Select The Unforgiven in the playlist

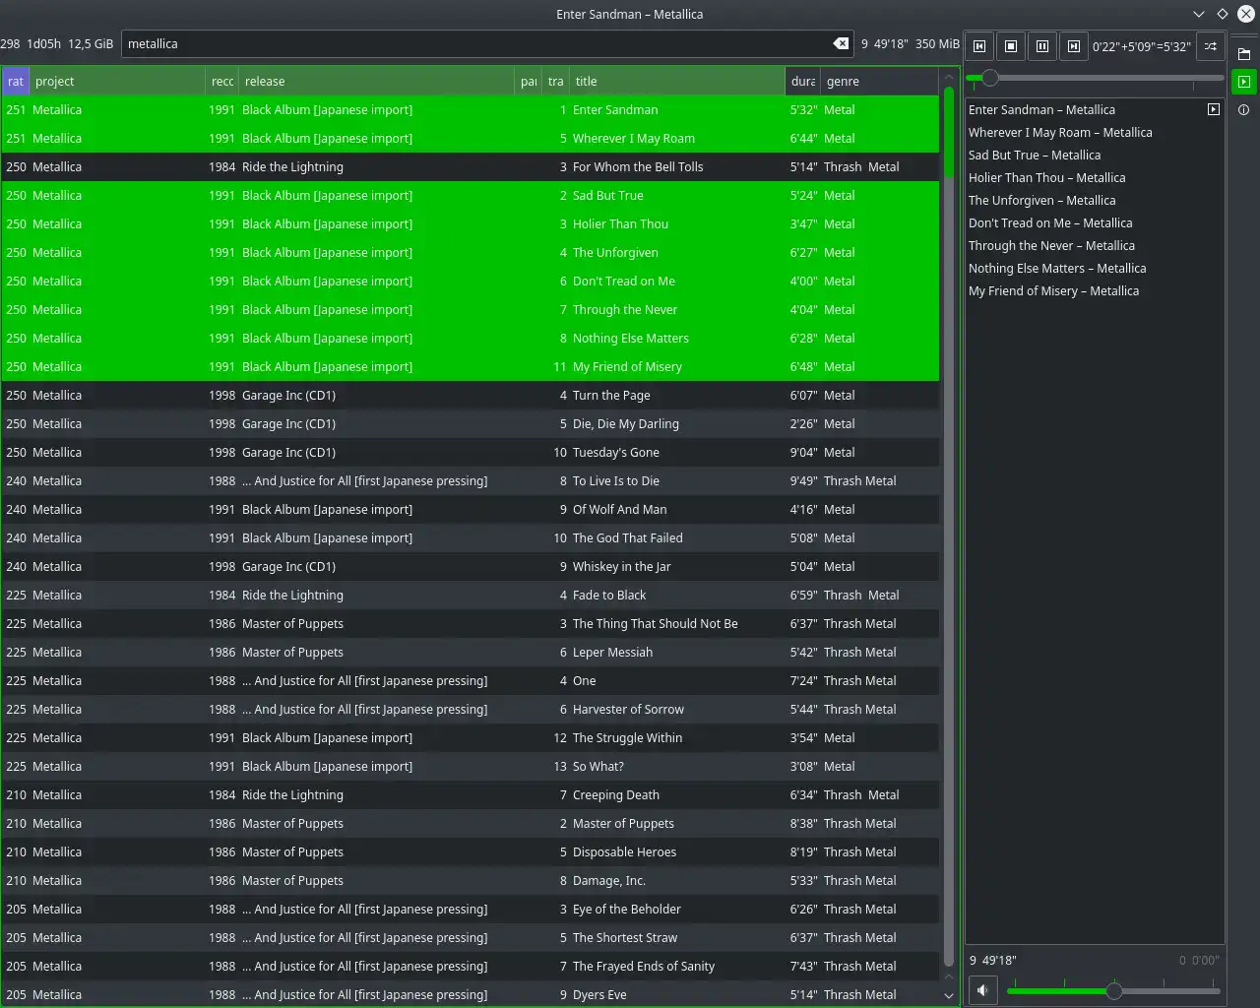click(x=1095, y=200)
